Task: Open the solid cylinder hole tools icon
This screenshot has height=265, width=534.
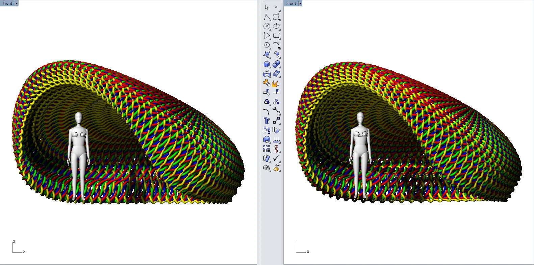Action: click(x=266, y=73)
